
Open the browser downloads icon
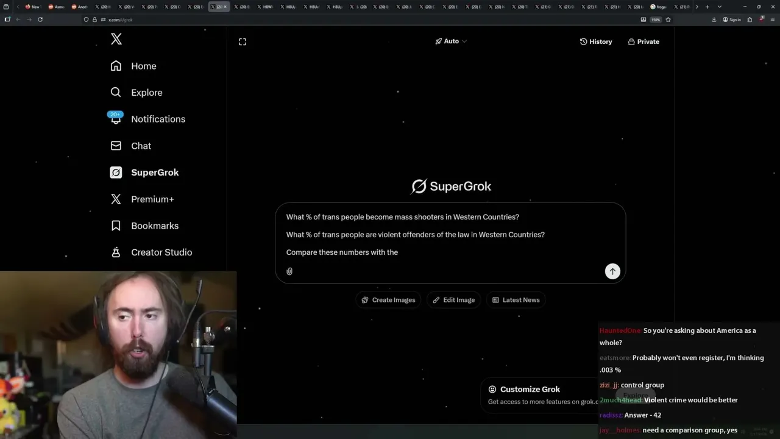click(714, 20)
